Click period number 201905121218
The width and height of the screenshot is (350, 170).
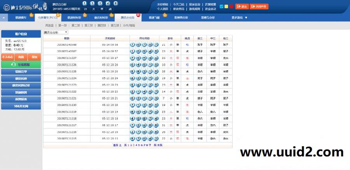67,118
